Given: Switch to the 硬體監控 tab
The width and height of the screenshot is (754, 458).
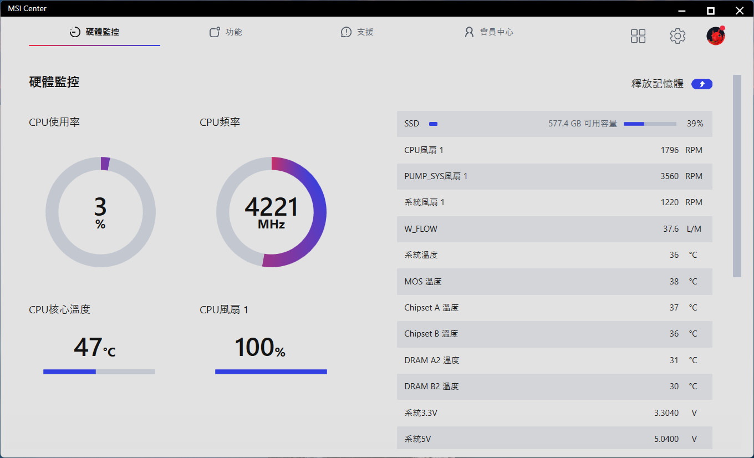Looking at the screenshot, I should (x=95, y=32).
